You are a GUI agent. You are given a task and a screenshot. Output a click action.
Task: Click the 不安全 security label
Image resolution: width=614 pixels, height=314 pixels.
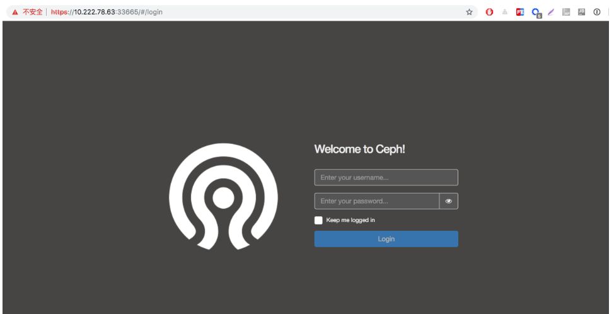[x=33, y=12]
